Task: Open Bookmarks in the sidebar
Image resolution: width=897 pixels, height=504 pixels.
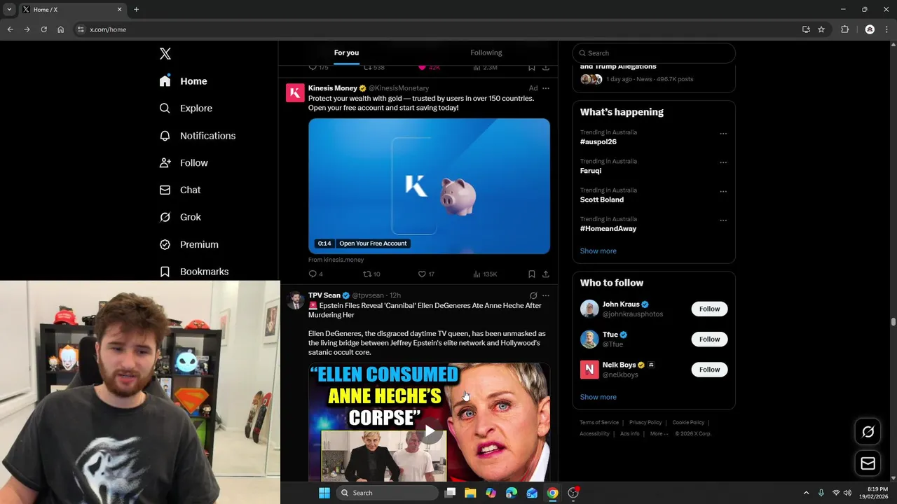Action: coord(193,272)
